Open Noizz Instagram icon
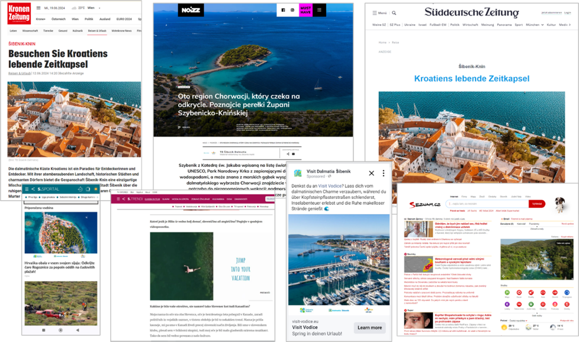Screen dimensions: 579x342 [292, 10]
